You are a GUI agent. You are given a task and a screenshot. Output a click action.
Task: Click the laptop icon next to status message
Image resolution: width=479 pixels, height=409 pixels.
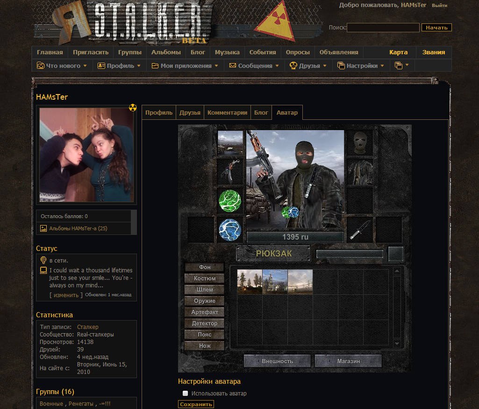point(43,270)
